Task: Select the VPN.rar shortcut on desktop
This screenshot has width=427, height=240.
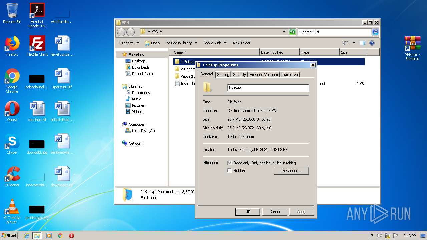Action: pyautogui.click(x=412, y=48)
